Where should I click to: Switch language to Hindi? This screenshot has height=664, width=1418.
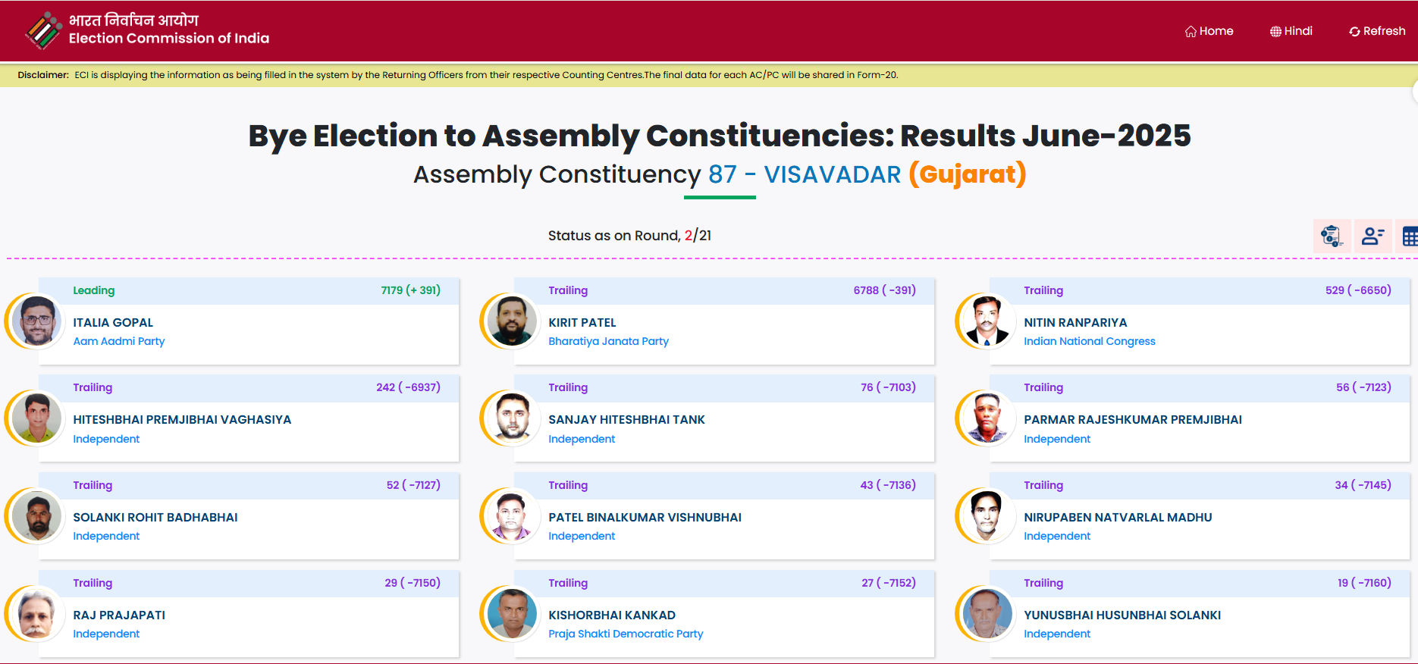pyautogui.click(x=1297, y=31)
